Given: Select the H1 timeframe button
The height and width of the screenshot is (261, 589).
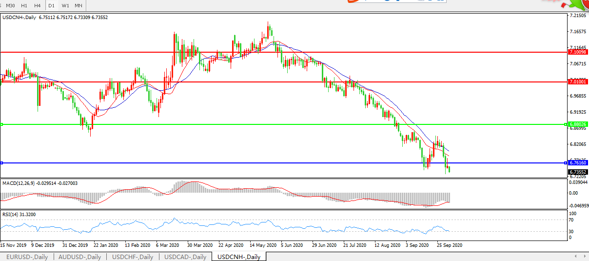Looking at the screenshot, I should [x=24, y=5].
